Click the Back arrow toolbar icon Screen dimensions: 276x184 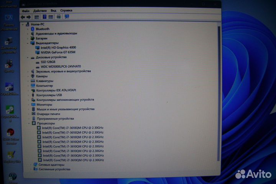point(23,17)
